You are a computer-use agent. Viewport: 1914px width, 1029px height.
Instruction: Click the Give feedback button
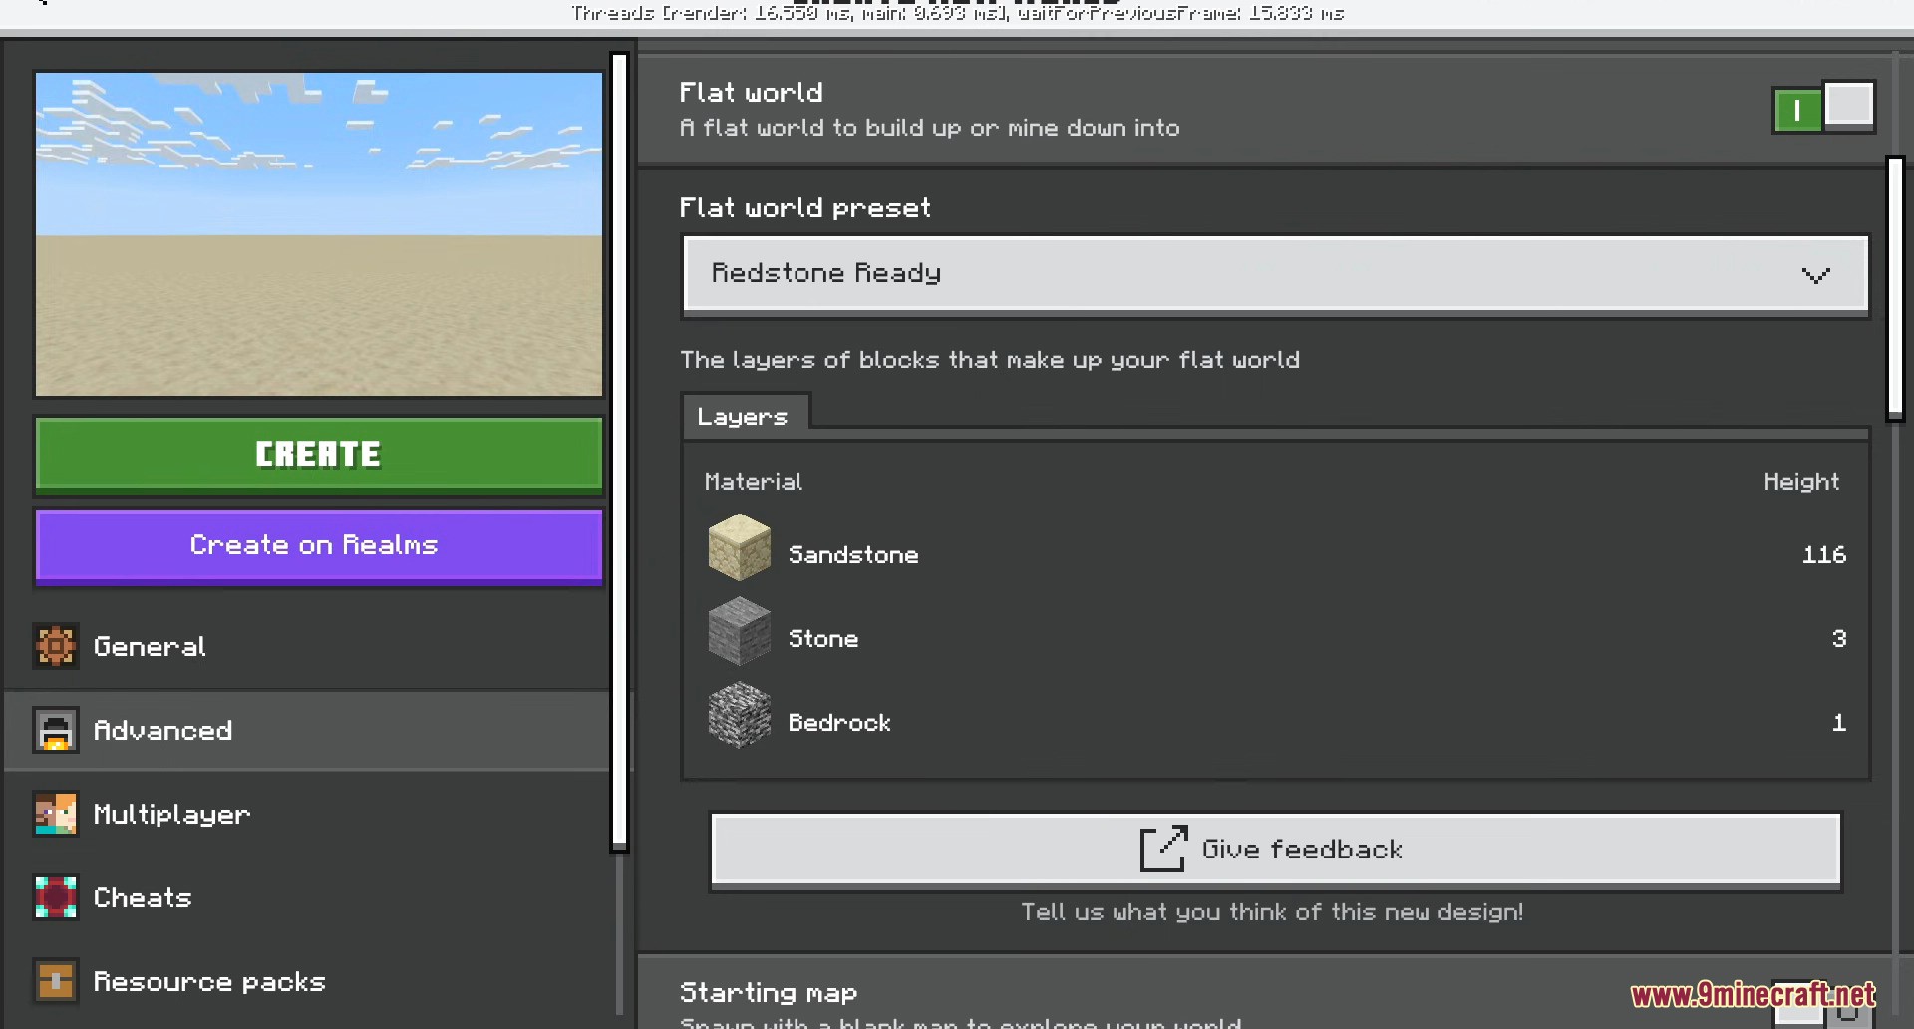(1275, 850)
